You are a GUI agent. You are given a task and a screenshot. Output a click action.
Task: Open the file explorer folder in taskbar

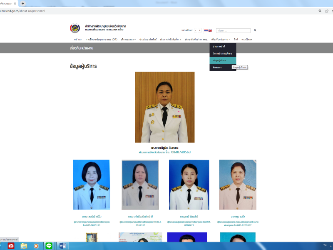click(24, 246)
